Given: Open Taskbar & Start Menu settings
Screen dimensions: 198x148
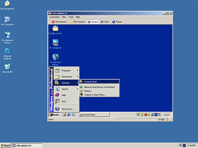Looking at the screenshot, I should click(99, 95).
